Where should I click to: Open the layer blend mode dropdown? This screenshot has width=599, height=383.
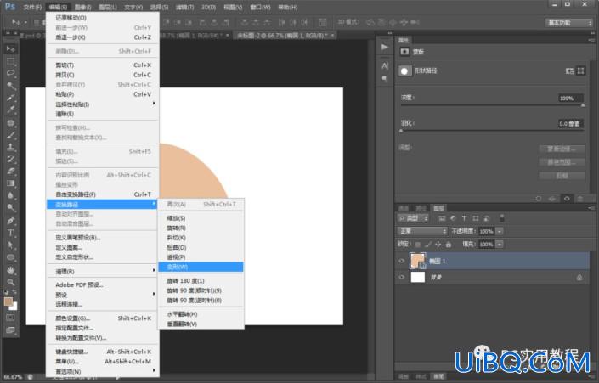[x=422, y=231]
